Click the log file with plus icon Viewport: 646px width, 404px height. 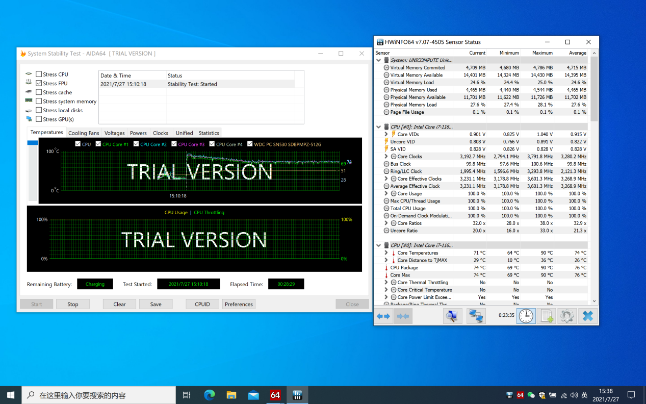[x=547, y=316]
